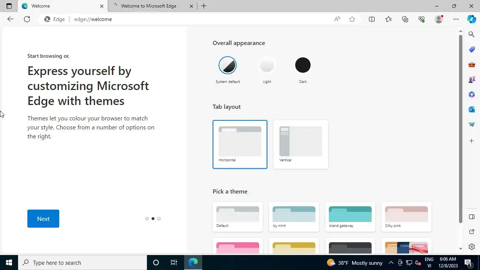Close the Welcome to Microsoft Edge tab
The image size is (480, 270).
(x=192, y=6)
